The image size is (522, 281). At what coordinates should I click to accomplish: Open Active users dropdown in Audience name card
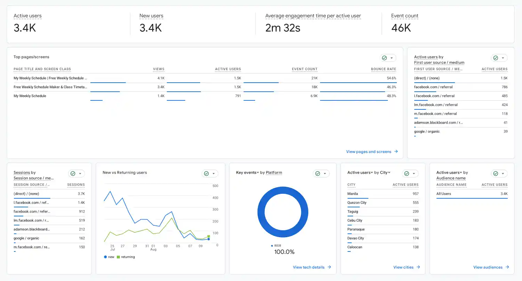point(461,173)
